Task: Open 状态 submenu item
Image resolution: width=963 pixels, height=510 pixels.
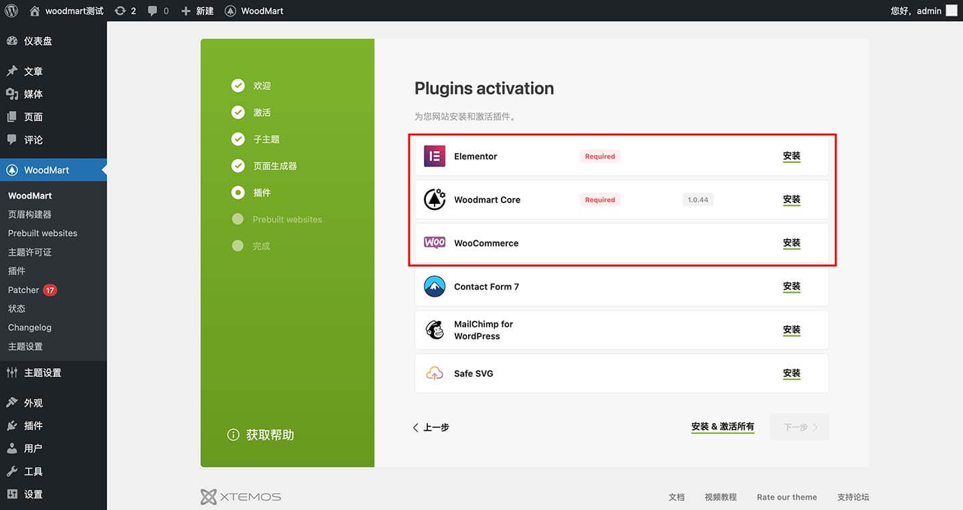Action: pos(17,309)
